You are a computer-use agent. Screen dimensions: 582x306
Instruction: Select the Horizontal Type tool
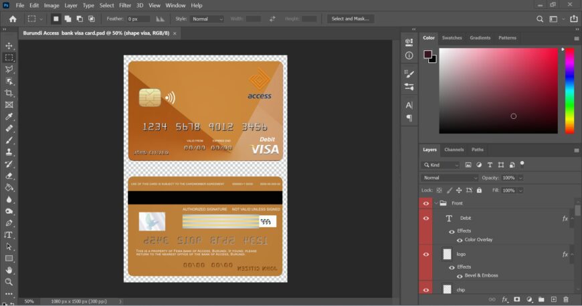(8, 235)
